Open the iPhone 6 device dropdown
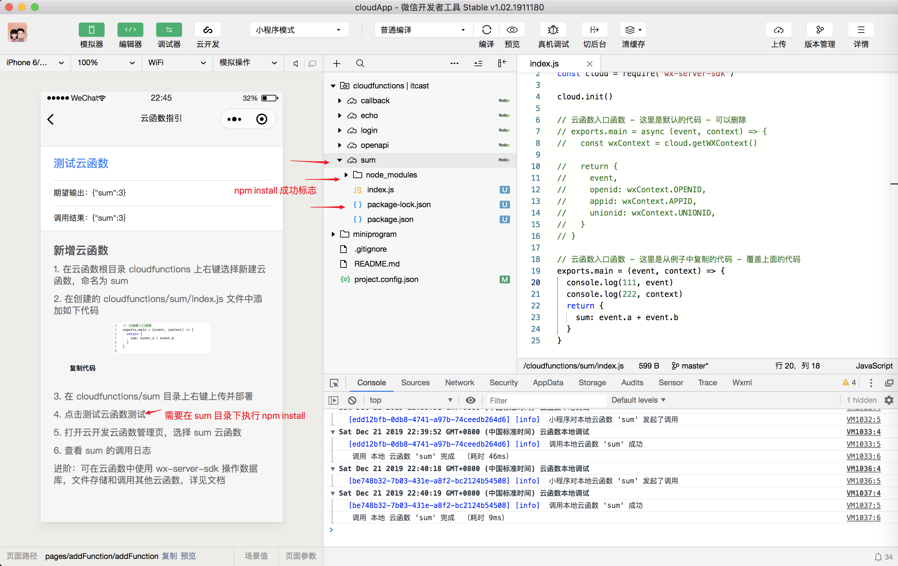Viewport: 898px width, 566px height. [x=35, y=63]
